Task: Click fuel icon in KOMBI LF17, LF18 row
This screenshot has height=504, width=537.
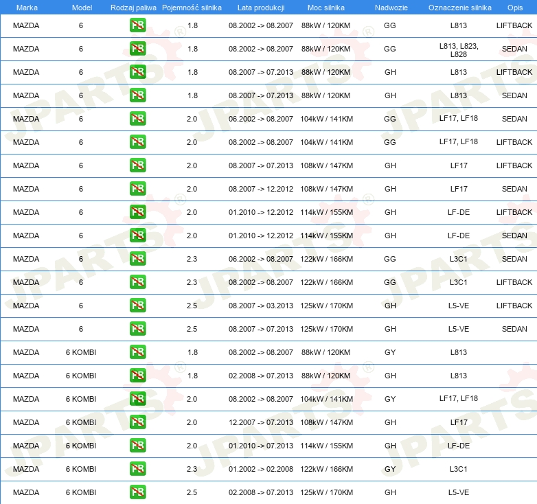Action: pos(137,399)
